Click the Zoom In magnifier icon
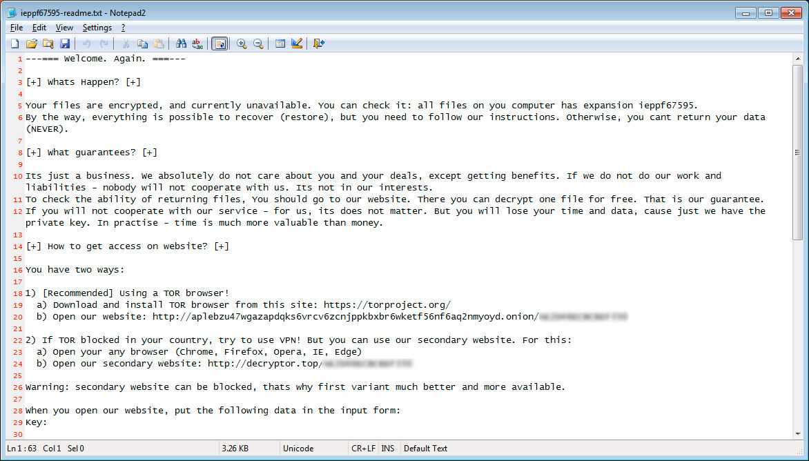The width and height of the screenshot is (809, 461). click(x=242, y=44)
